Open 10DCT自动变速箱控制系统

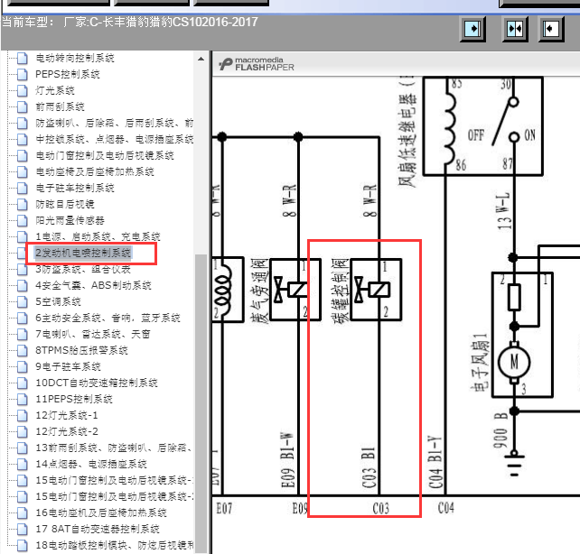click(97, 383)
